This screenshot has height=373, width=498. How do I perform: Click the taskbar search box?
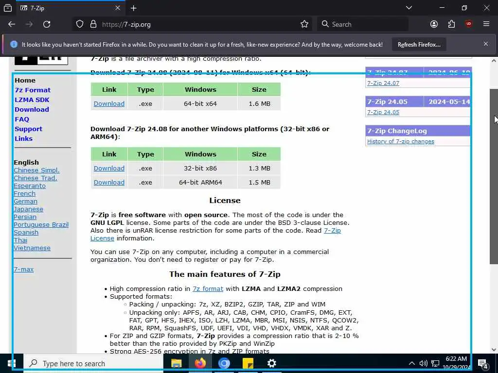tap(93, 363)
